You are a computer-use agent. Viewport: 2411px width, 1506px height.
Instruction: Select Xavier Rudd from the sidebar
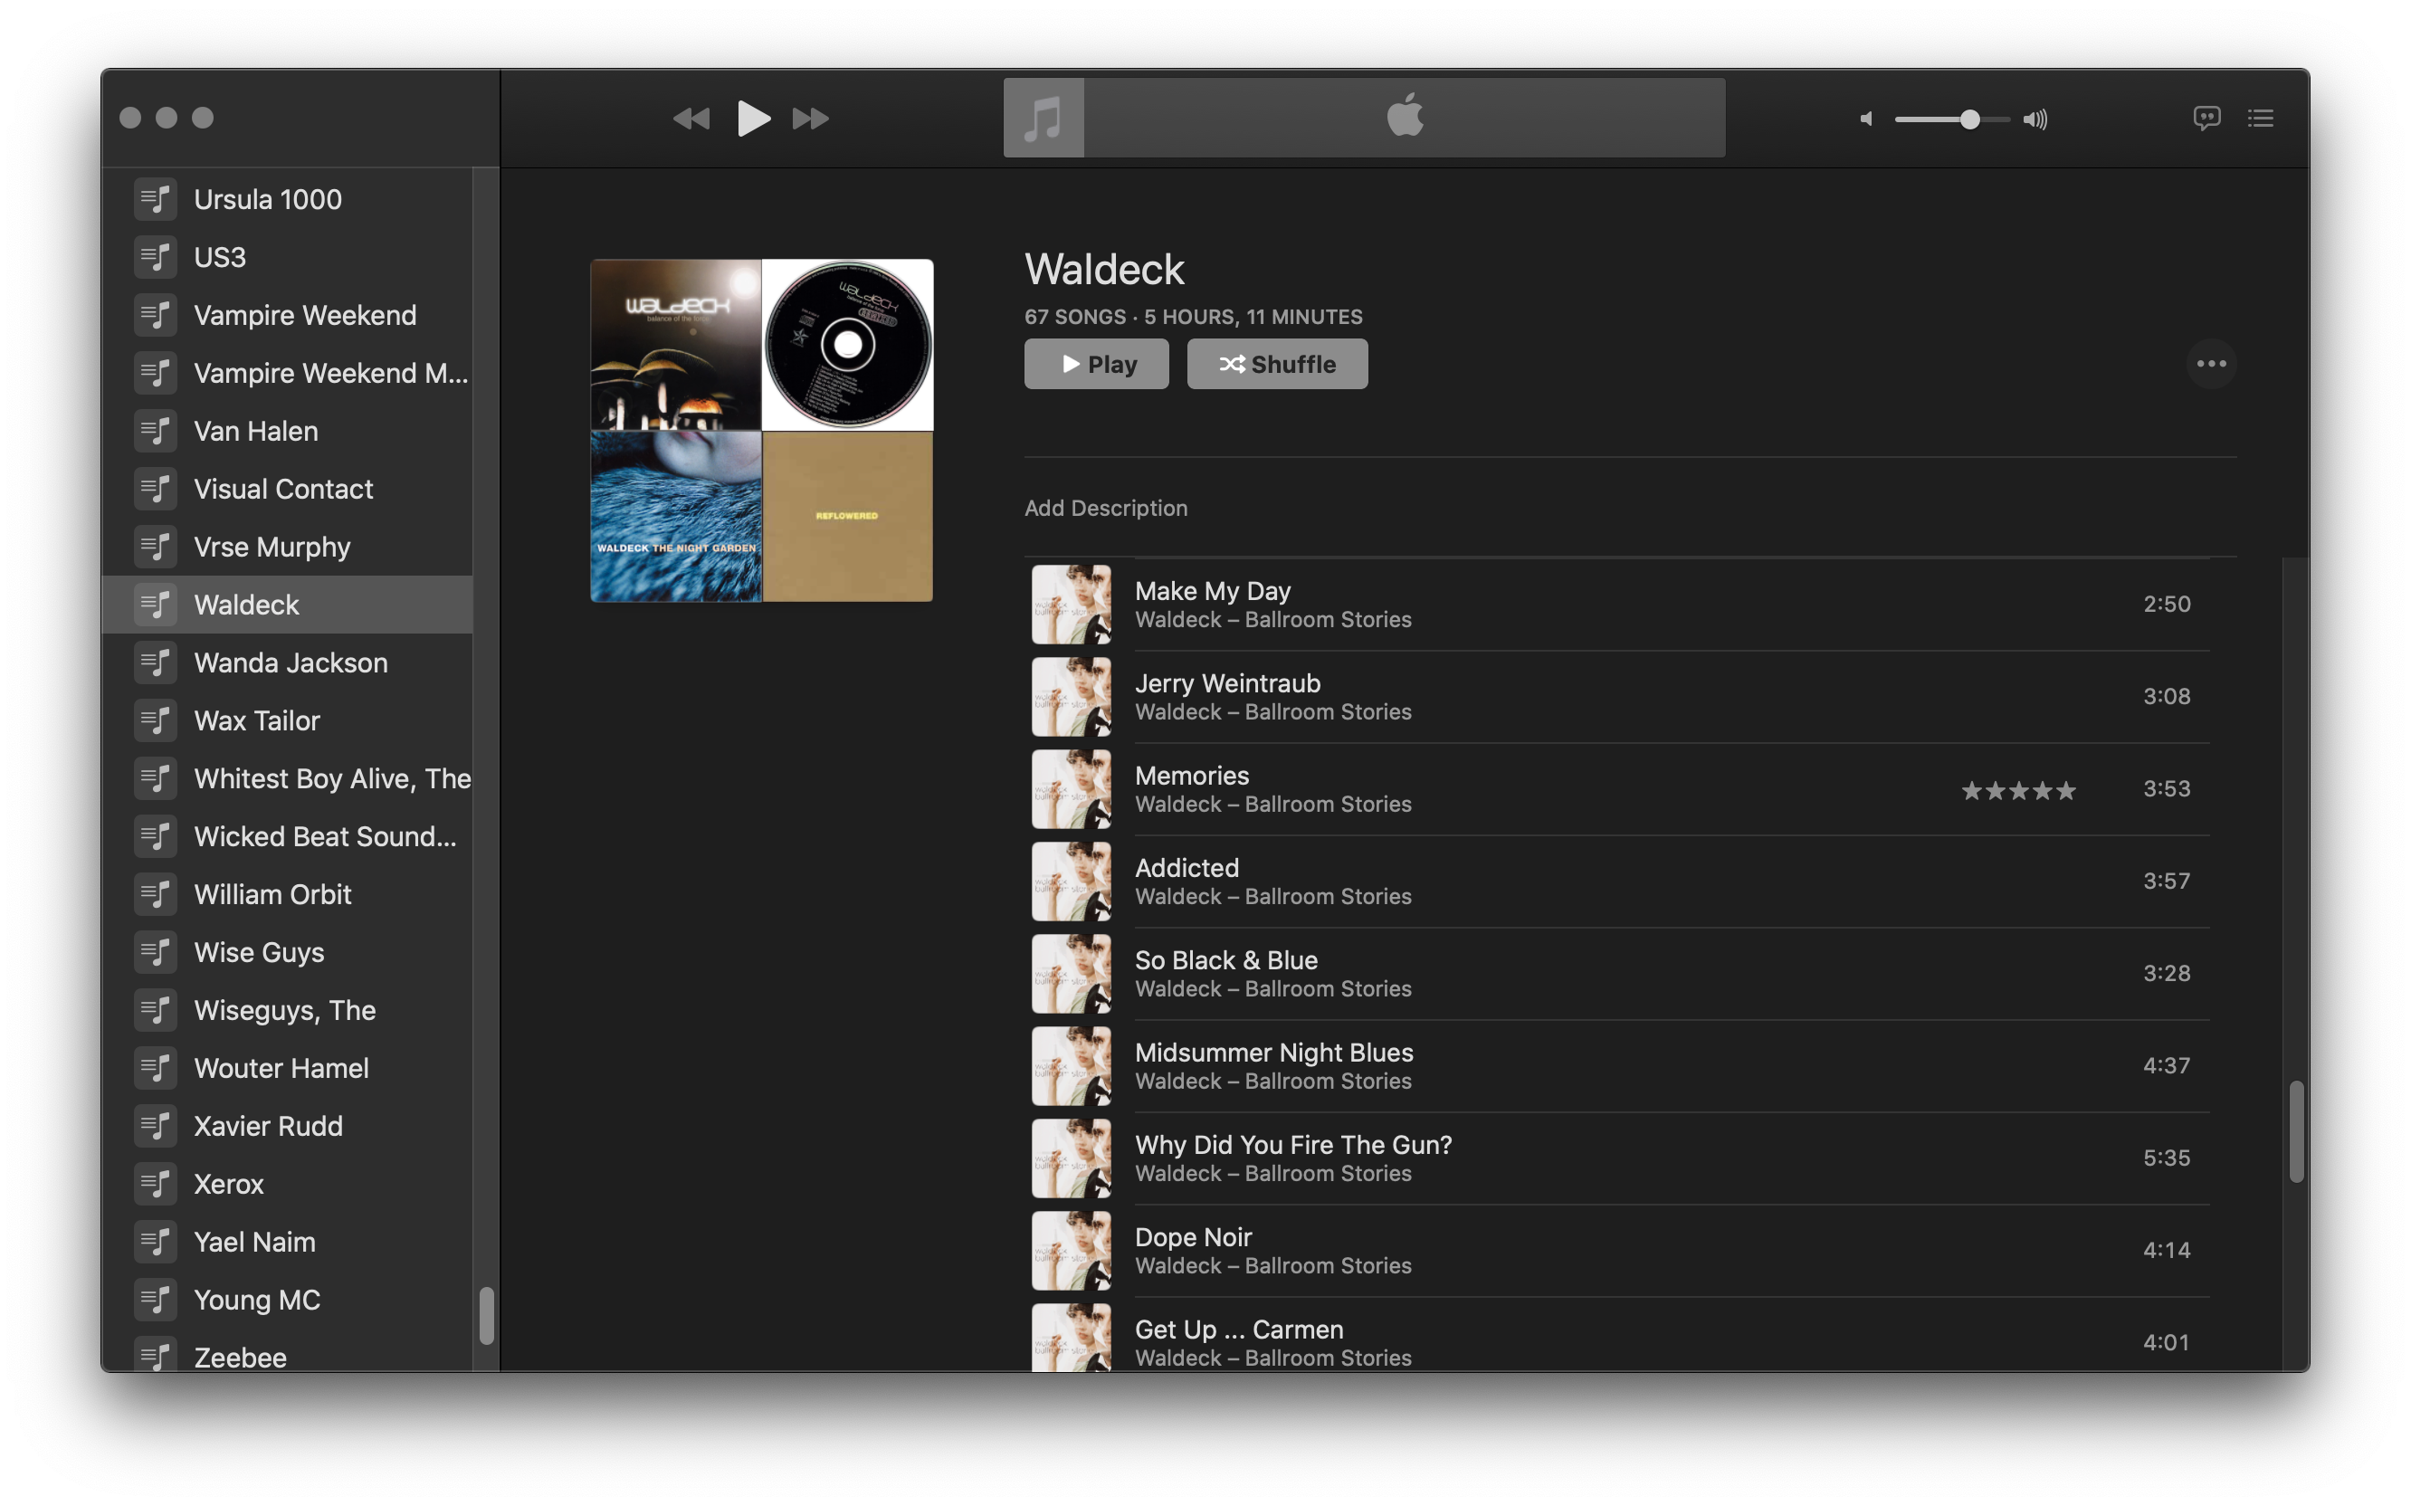coord(267,1126)
